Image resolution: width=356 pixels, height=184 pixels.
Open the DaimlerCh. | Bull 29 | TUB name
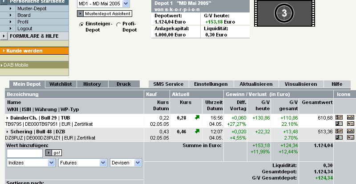[x=40, y=118]
